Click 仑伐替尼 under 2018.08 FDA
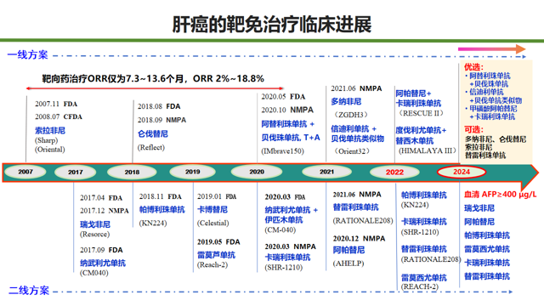544x306 pixels. (153, 134)
